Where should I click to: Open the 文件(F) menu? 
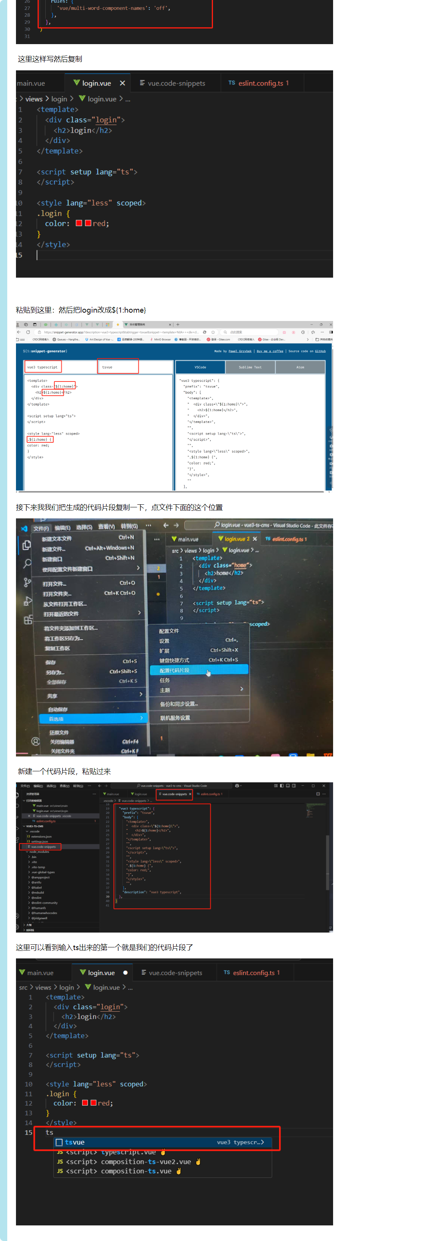(x=41, y=529)
